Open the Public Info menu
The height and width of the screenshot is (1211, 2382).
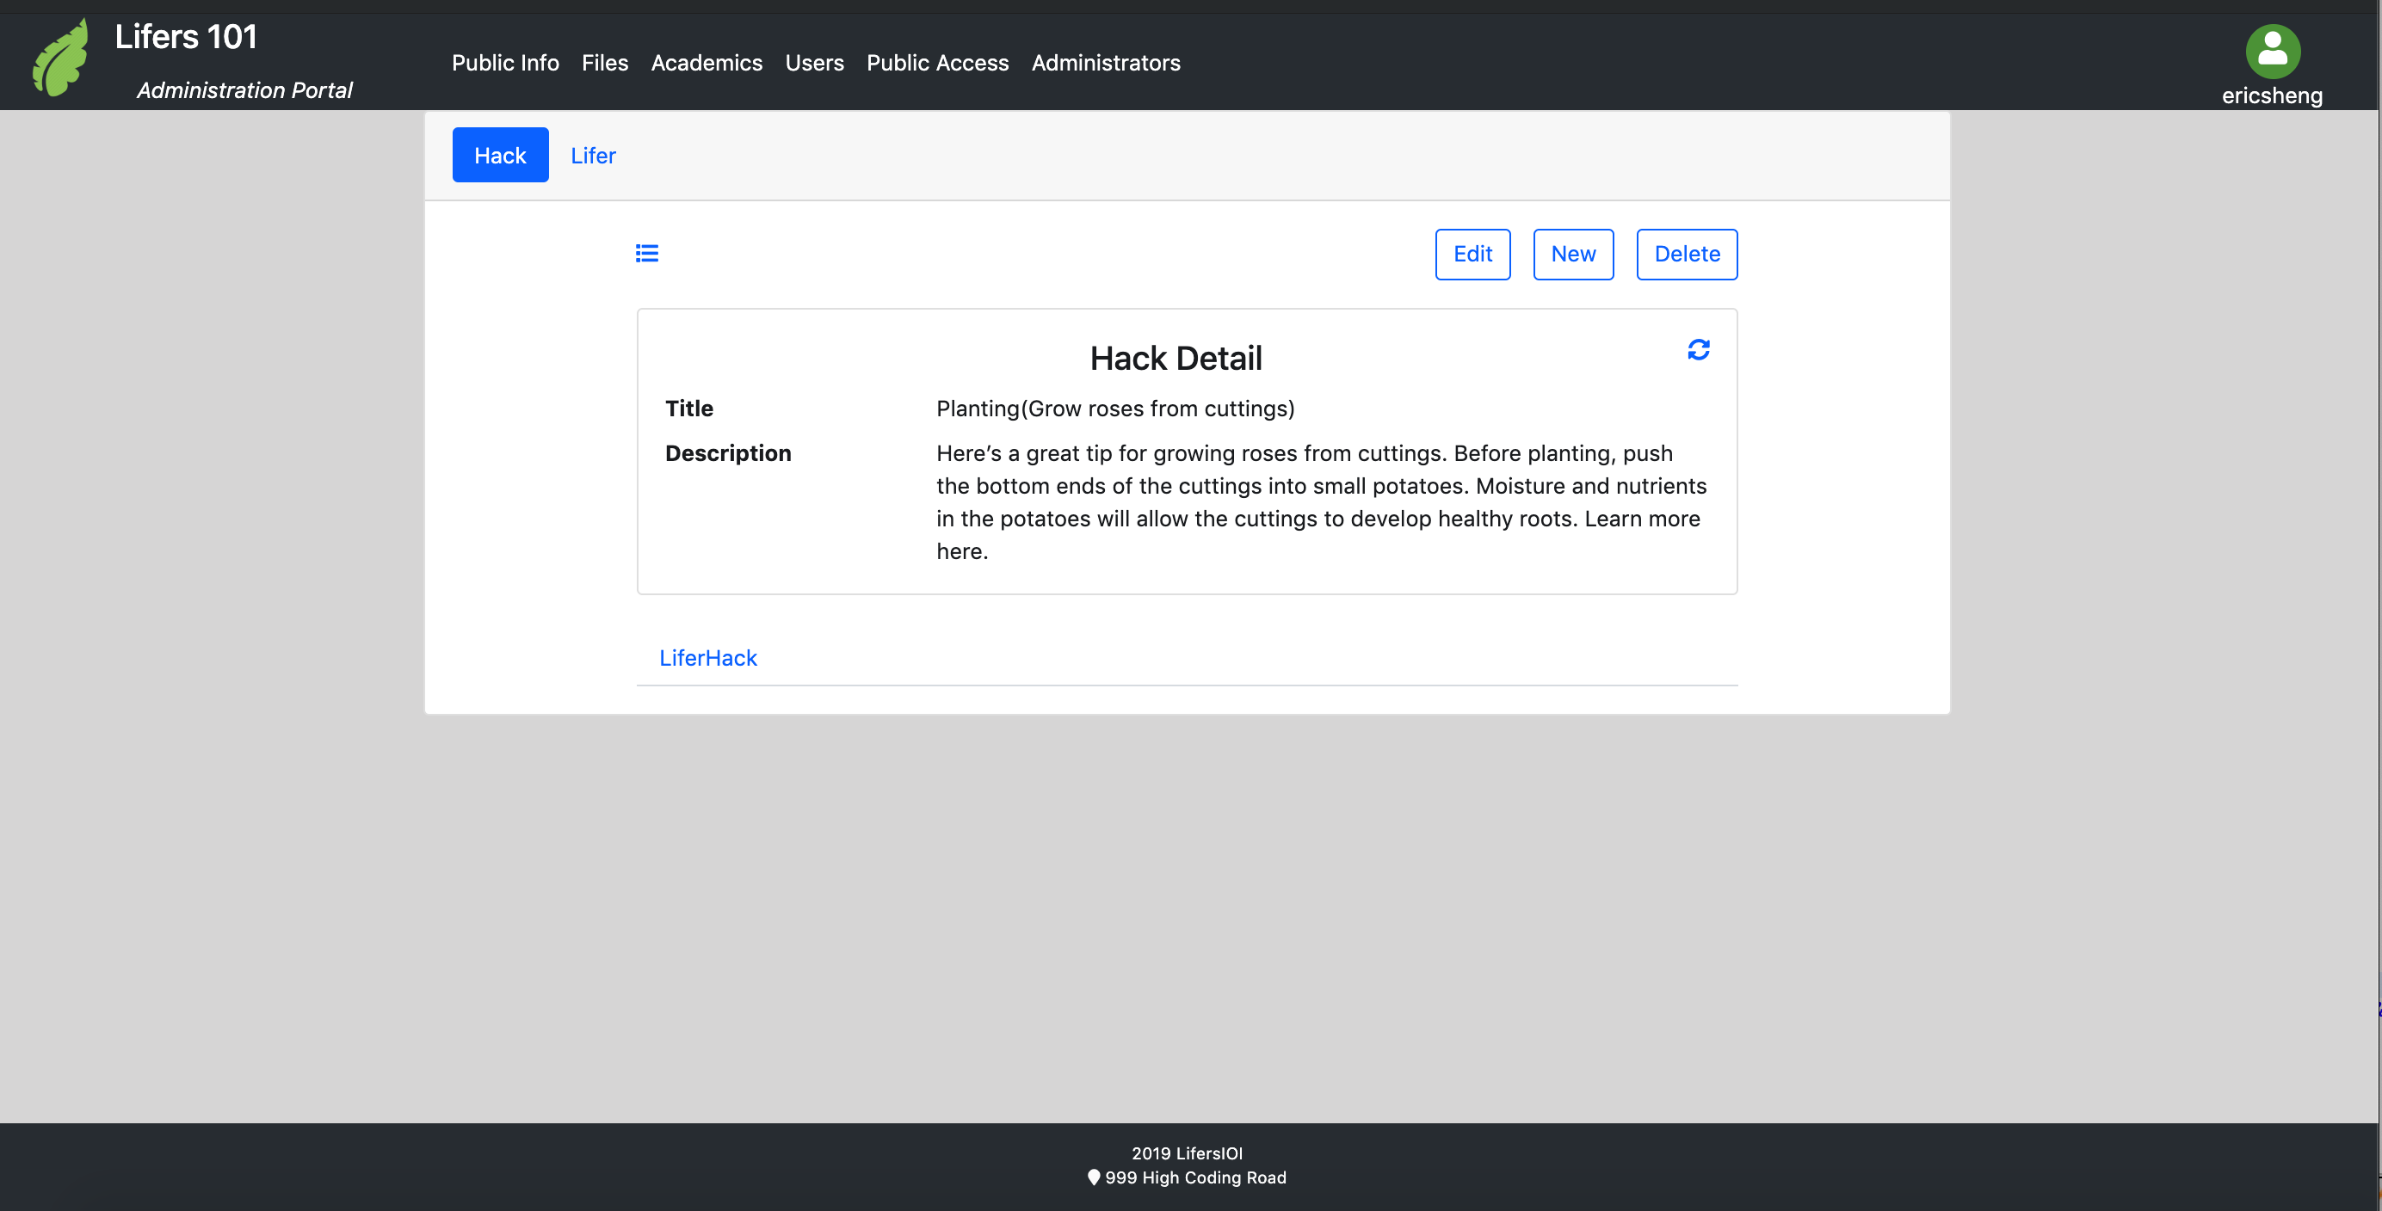505,63
